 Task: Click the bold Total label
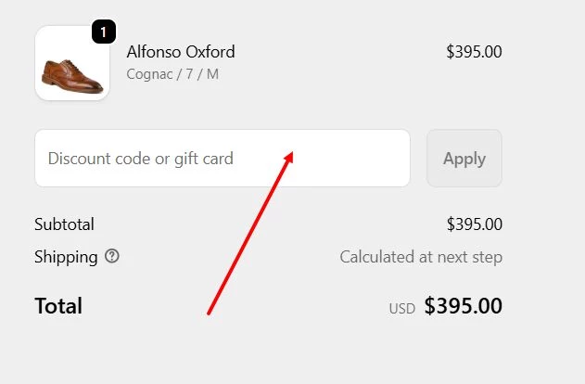(x=58, y=306)
